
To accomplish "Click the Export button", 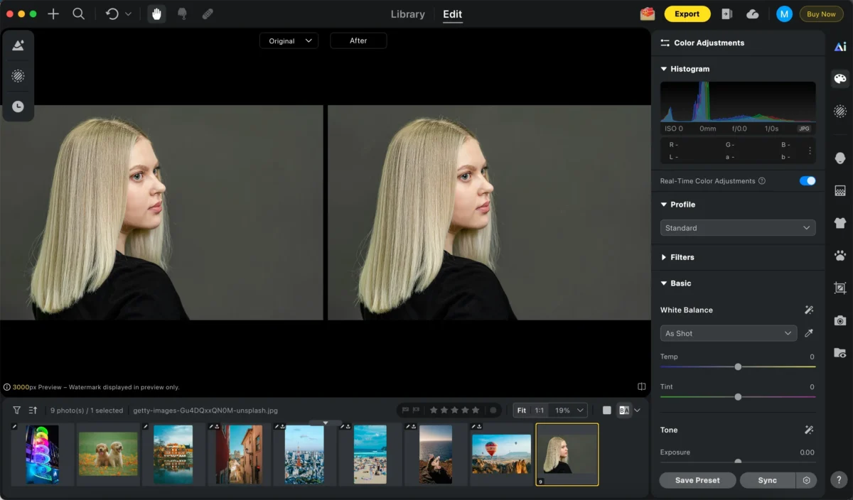I will (x=687, y=14).
